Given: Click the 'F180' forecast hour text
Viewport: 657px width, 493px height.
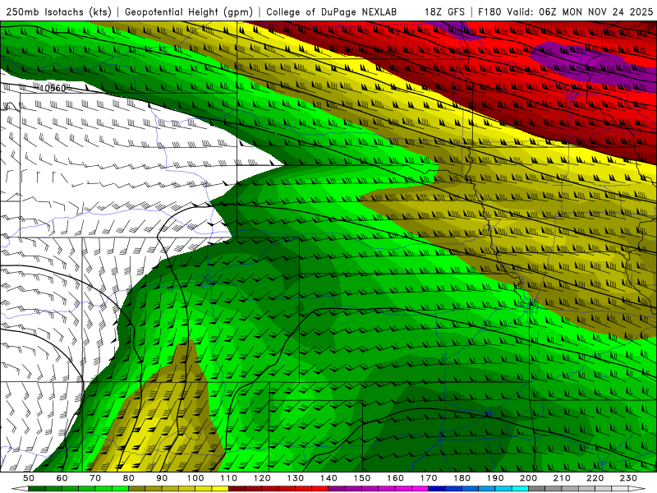Looking at the screenshot, I should coord(489,12).
